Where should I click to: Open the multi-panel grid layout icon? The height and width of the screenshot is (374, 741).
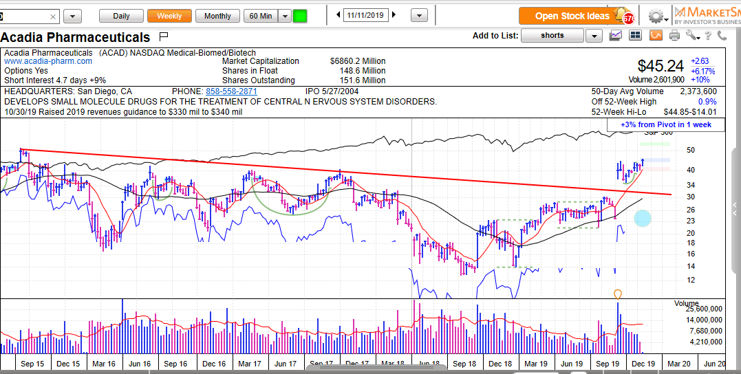[635, 35]
